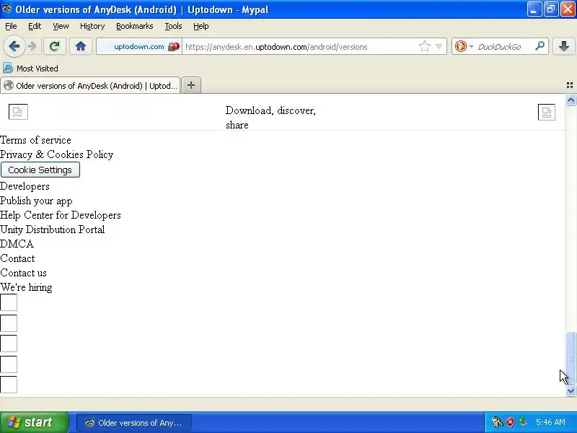
Task: Open the DMCA link
Action: point(17,244)
